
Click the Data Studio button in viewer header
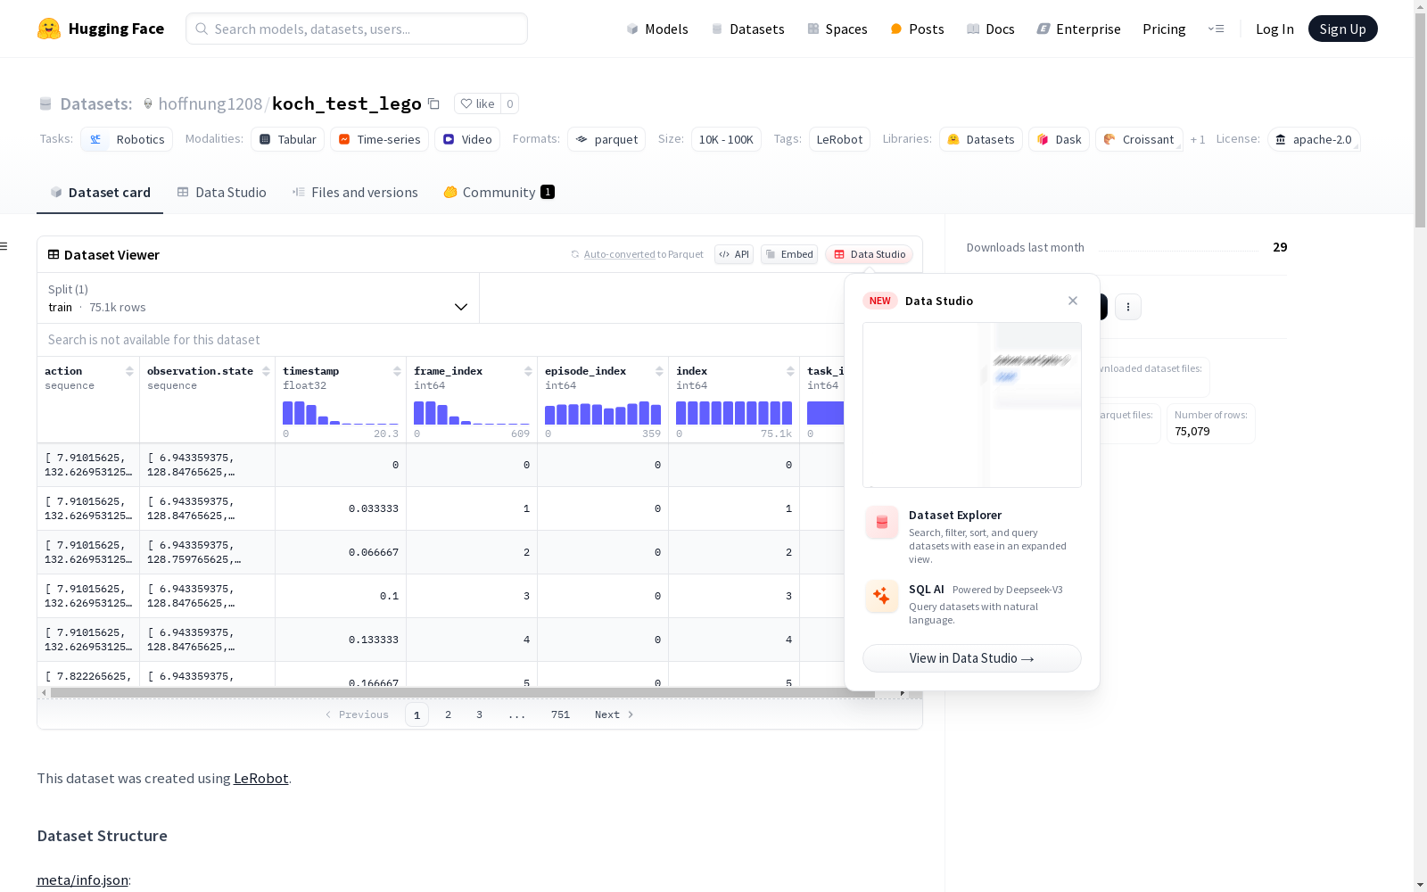click(x=870, y=254)
